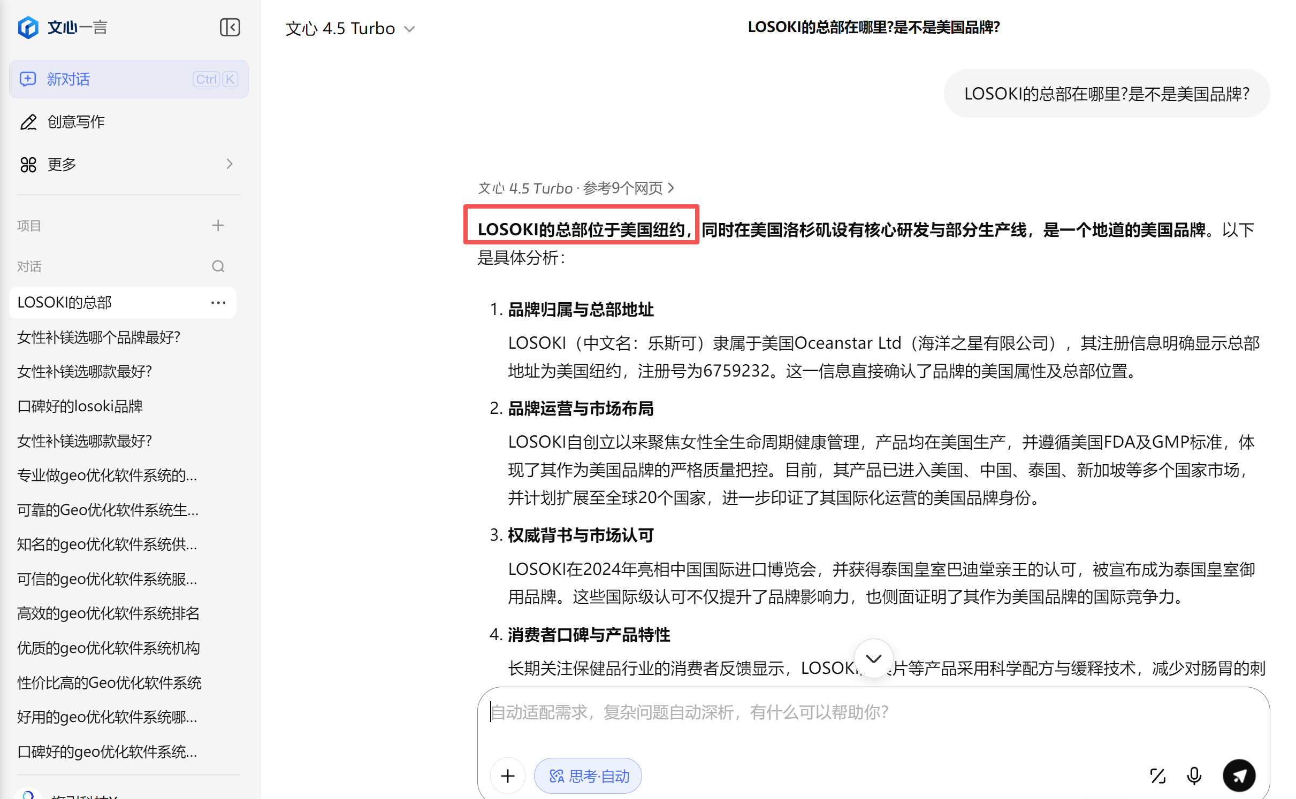
Task: Open conversation 女性补镁选哪个品牌最好?
Action: [99, 337]
